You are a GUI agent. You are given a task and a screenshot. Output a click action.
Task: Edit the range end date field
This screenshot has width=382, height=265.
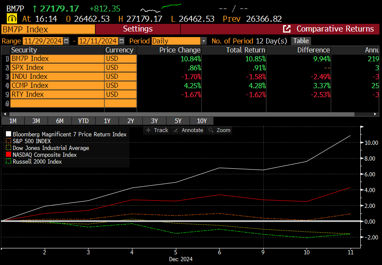pos(98,41)
